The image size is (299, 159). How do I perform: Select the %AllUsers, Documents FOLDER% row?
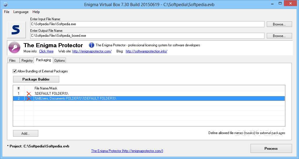coord(149,98)
